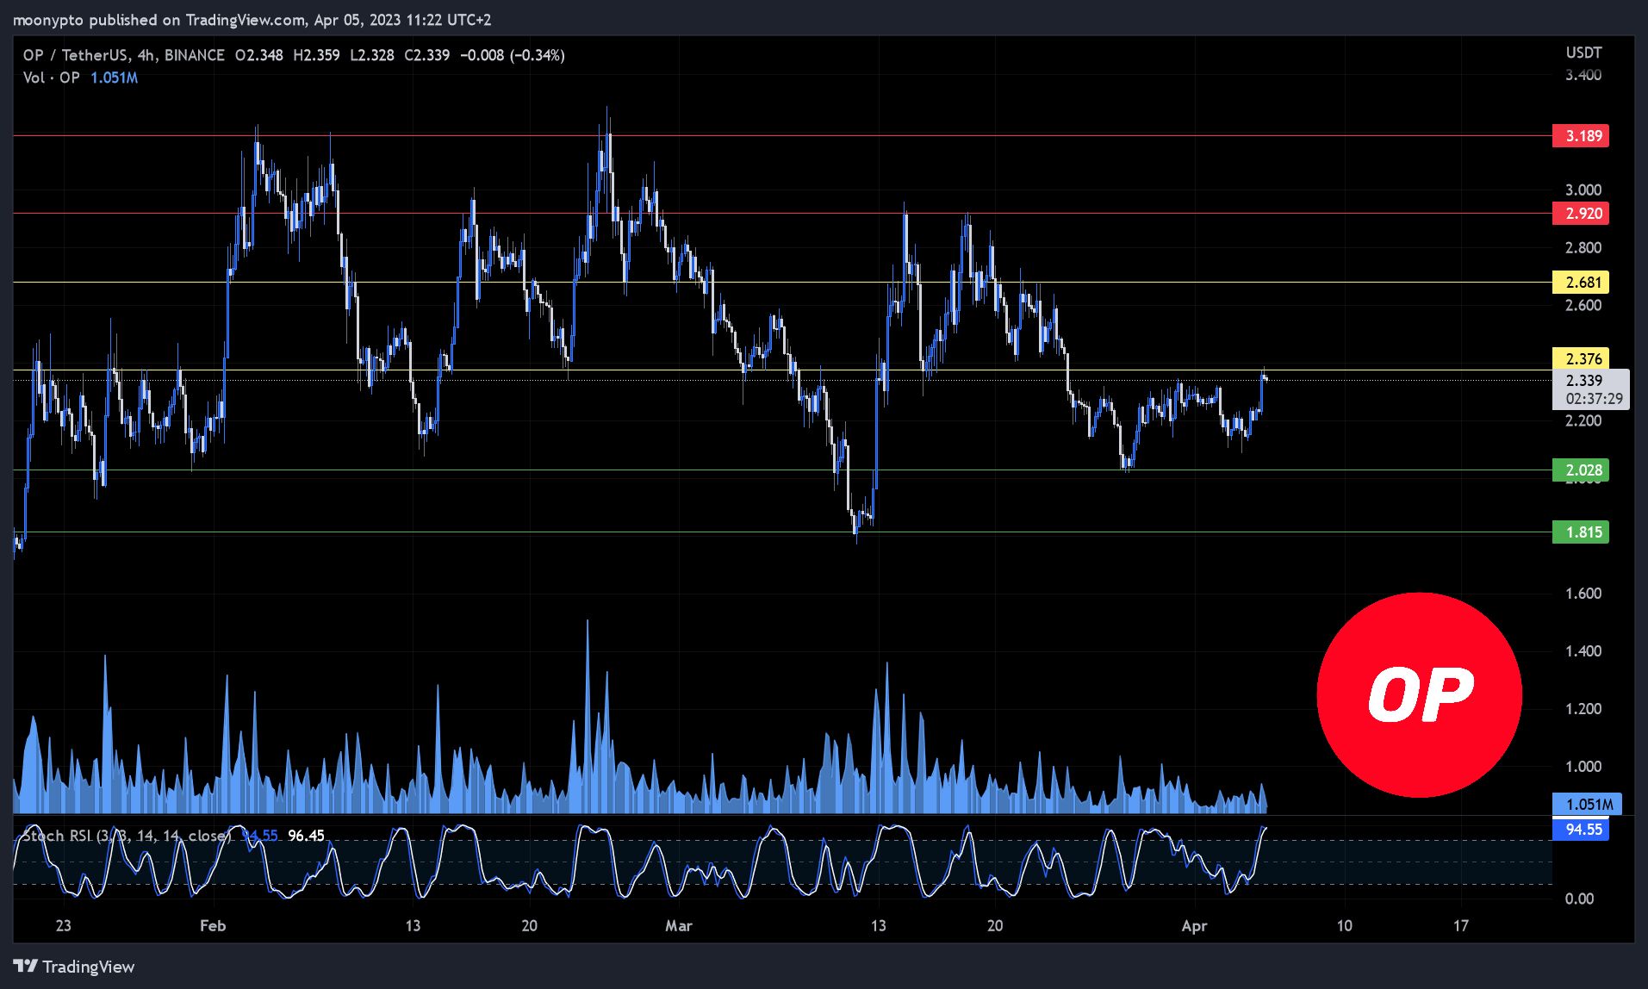Click the 2.376 yellow price label
The width and height of the screenshot is (1648, 989).
[1581, 358]
